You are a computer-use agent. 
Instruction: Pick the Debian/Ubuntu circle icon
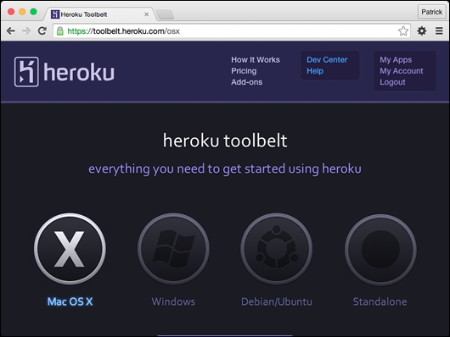277,249
